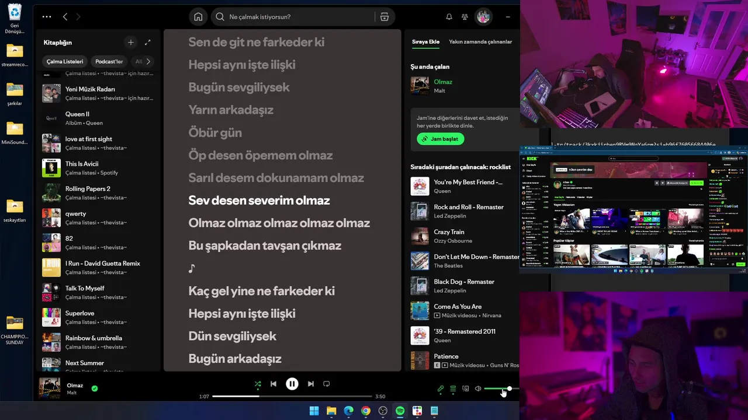Open Windows Start menu
This screenshot has width=748, height=420.
pyautogui.click(x=314, y=411)
